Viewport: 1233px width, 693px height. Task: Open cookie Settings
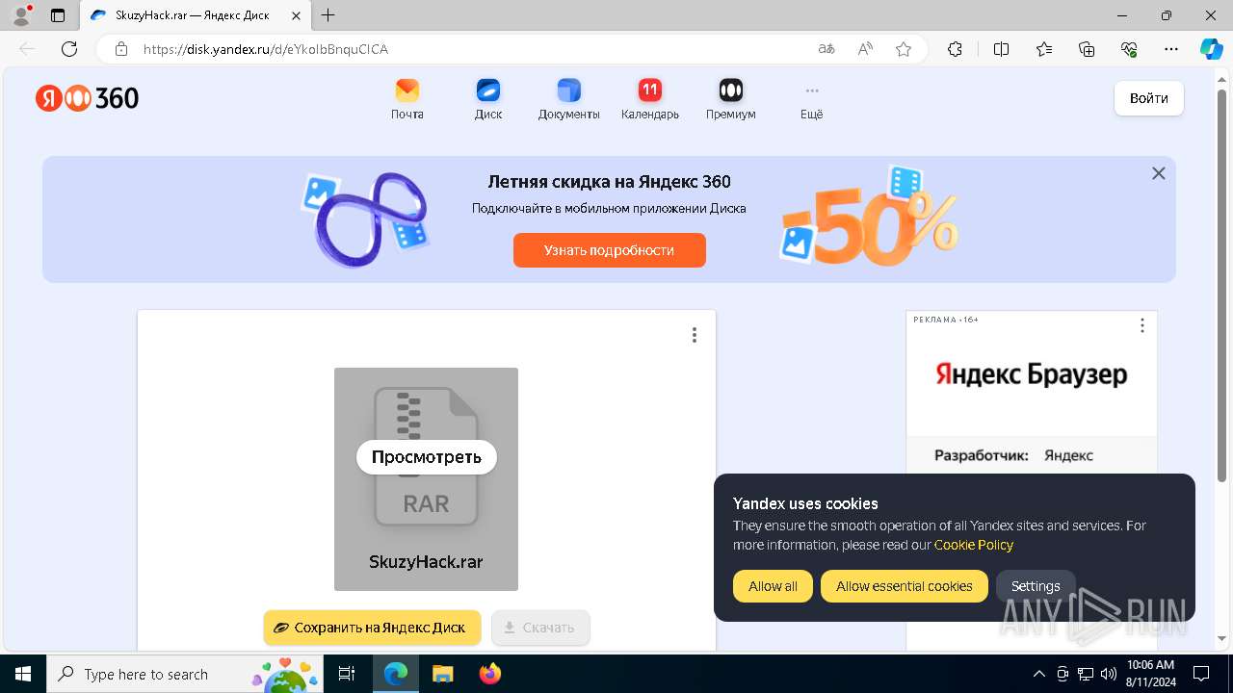click(x=1036, y=586)
